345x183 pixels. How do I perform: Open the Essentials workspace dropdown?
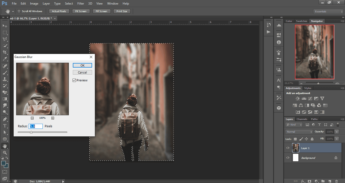(328, 12)
